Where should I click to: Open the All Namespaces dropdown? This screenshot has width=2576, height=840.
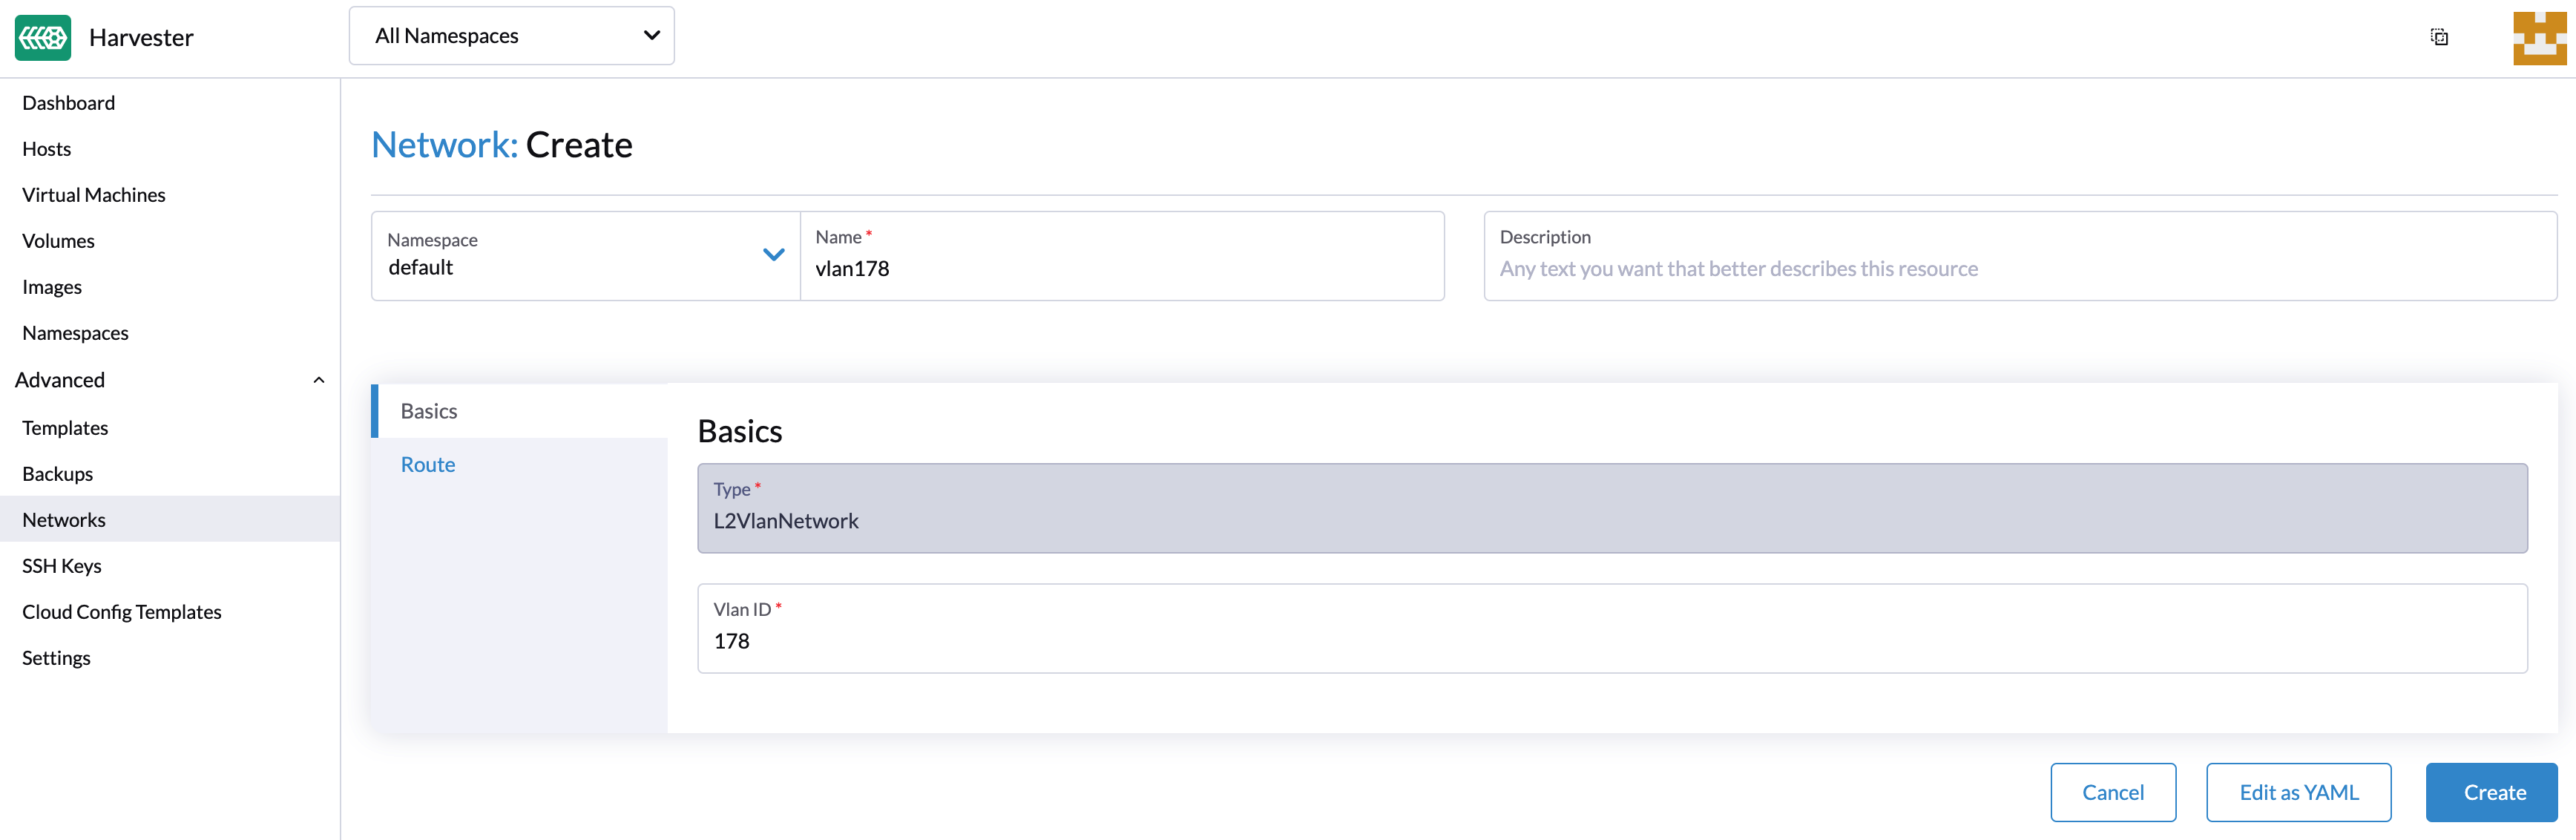(511, 36)
